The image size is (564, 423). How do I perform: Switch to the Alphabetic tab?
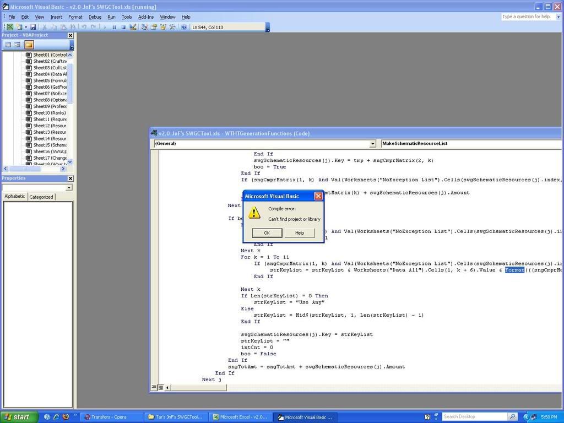click(x=15, y=197)
